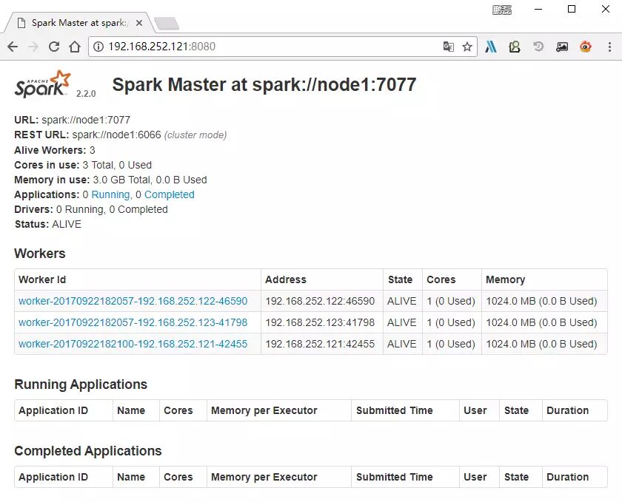Screen dimensions: 622x502
Task: Click the Status: ALIVE text
Action: coord(48,224)
